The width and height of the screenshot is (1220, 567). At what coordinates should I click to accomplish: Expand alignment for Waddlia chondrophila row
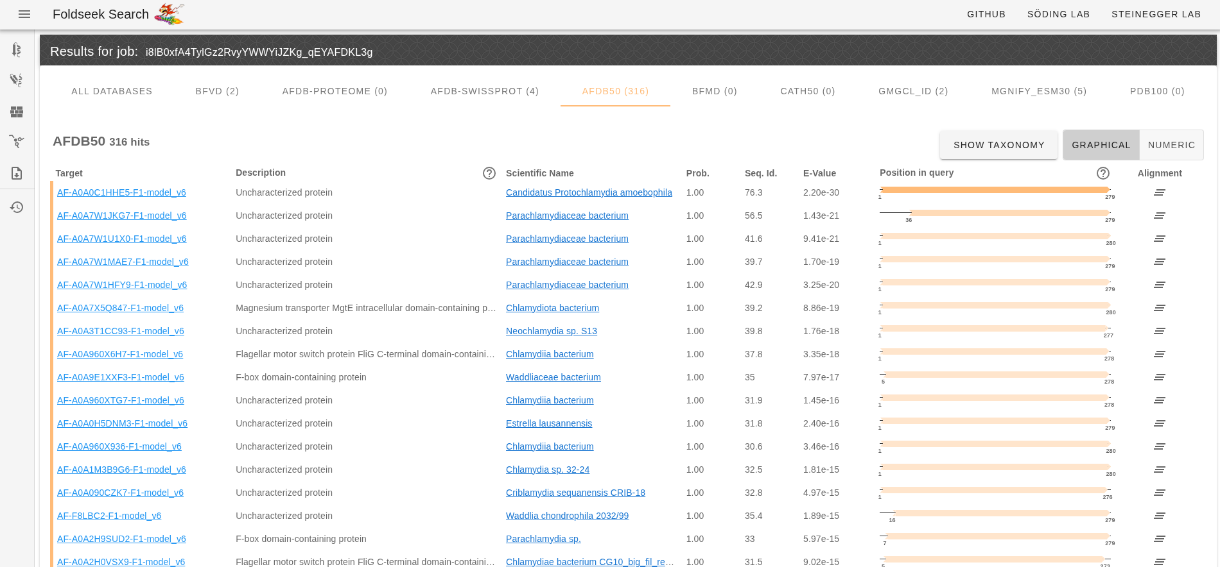[x=1159, y=516]
